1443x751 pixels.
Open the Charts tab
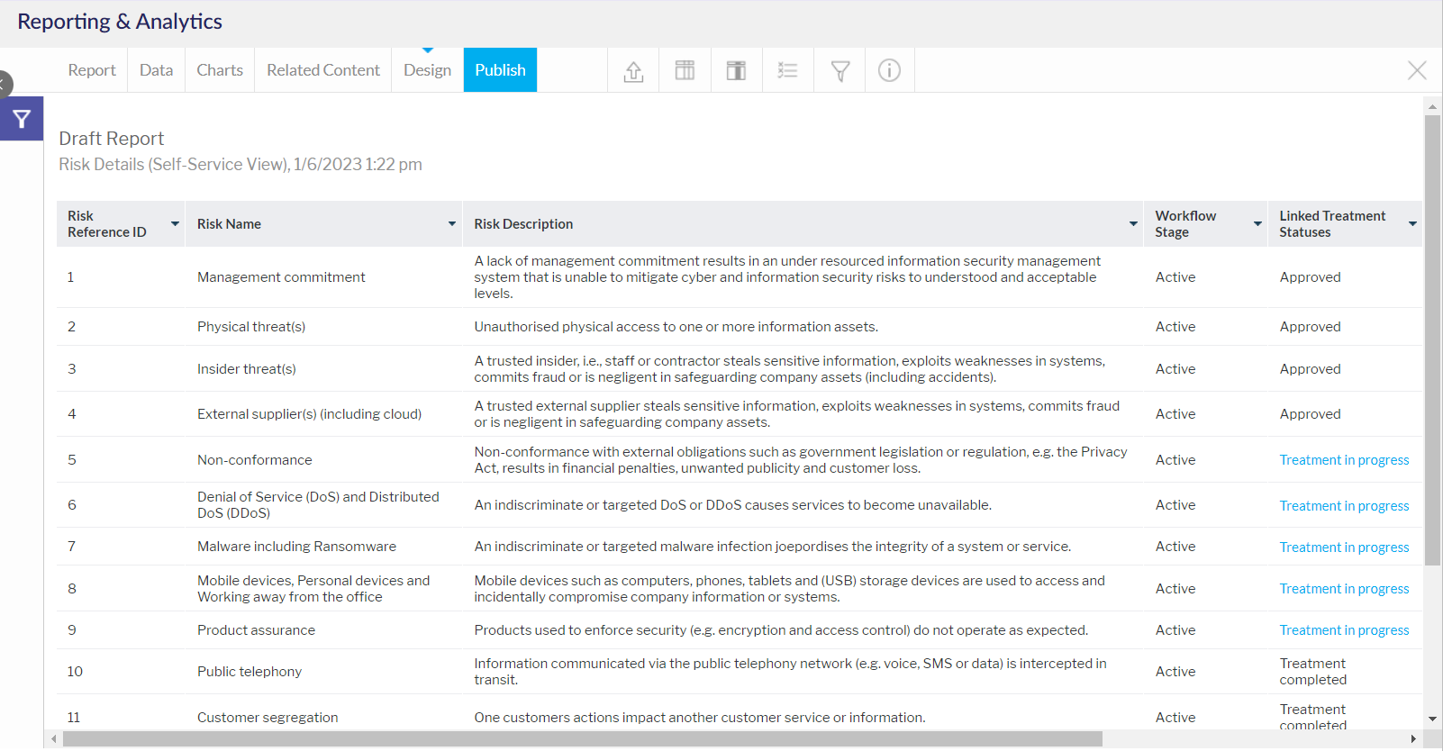(x=220, y=70)
